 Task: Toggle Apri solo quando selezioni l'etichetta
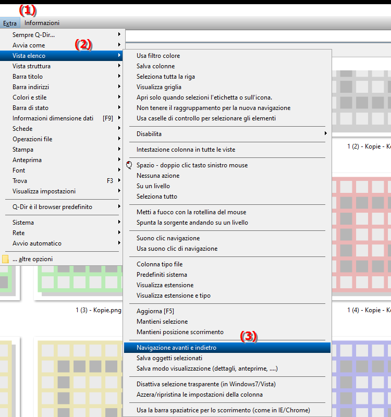click(x=227, y=97)
